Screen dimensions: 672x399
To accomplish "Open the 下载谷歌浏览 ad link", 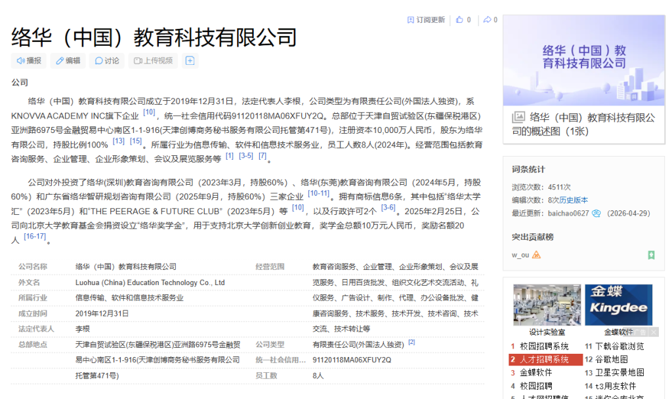I will [619, 347].
